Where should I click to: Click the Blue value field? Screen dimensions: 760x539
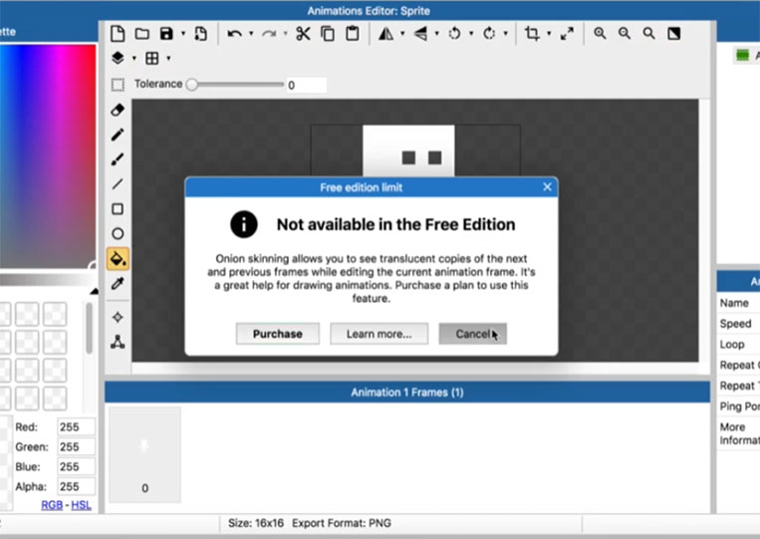pos(76,467)
